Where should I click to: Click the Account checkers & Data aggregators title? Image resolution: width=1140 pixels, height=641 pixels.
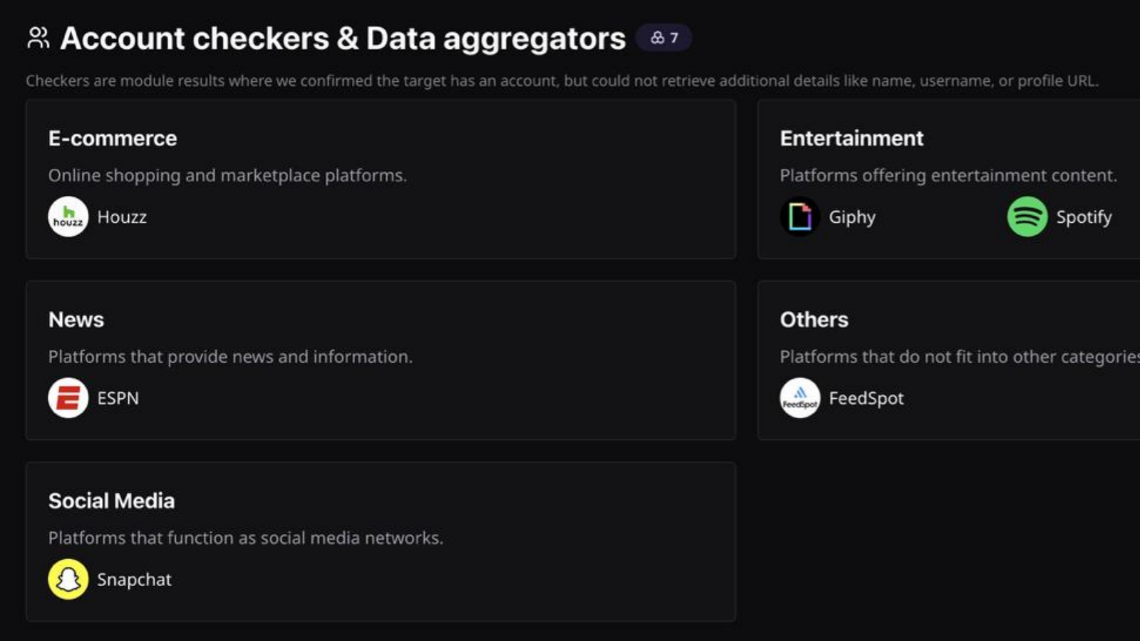coord(343,38)
